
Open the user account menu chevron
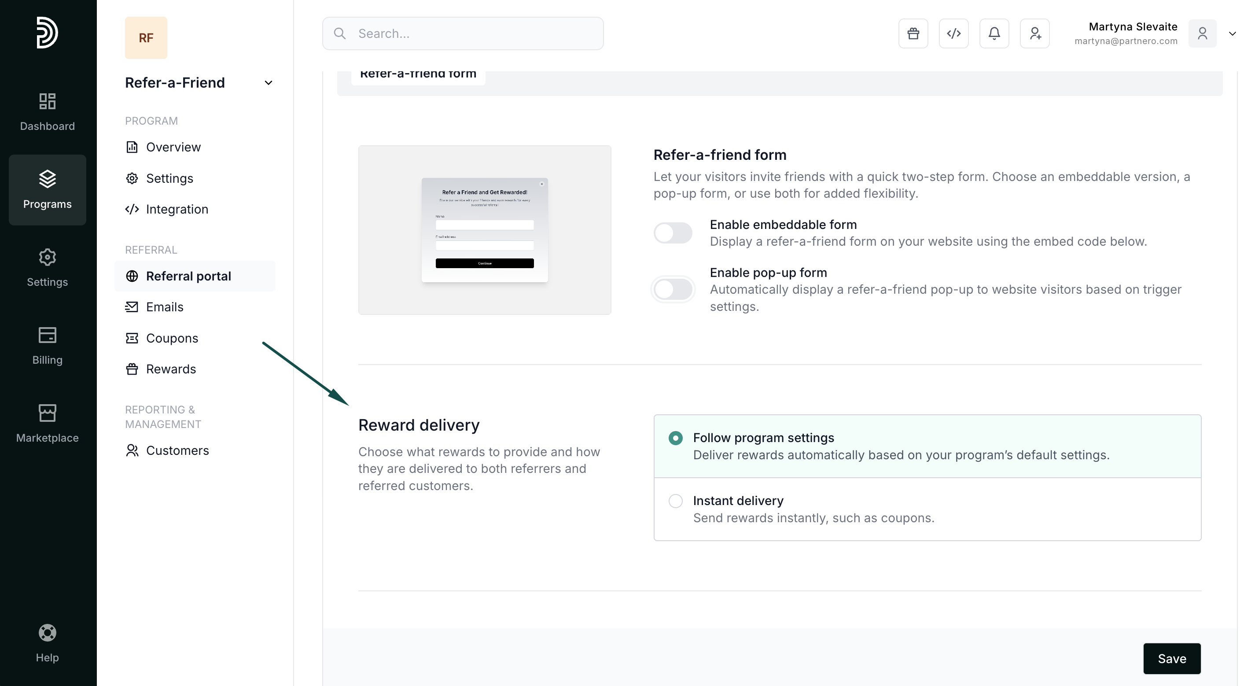pos(1232,33)
